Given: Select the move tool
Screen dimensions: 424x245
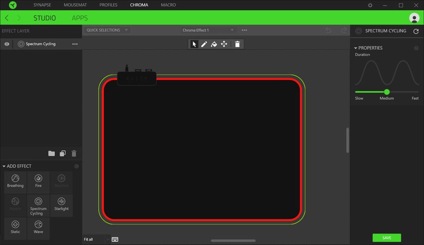Looking at the screenshot, I should pyautogui.click(x=224, y=44).
